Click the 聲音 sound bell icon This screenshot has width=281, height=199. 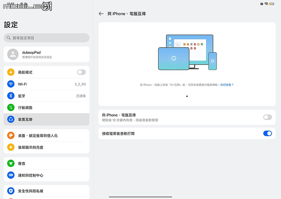(x=11, y=163)
